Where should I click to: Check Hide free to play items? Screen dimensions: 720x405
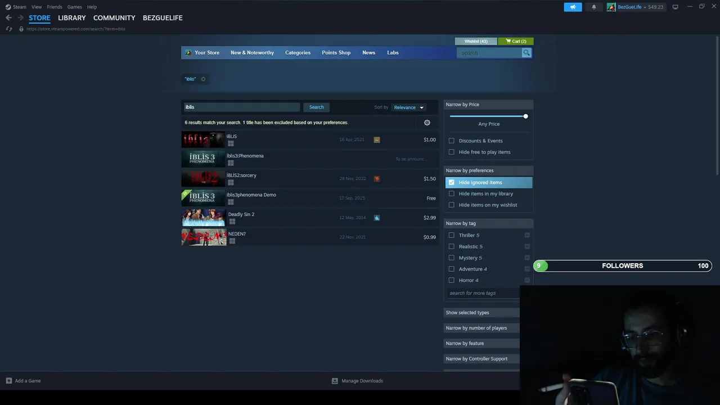(x=451, y=152)
